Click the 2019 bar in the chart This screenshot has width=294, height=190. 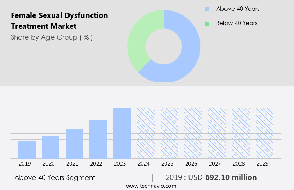click(x=27, y=150)
